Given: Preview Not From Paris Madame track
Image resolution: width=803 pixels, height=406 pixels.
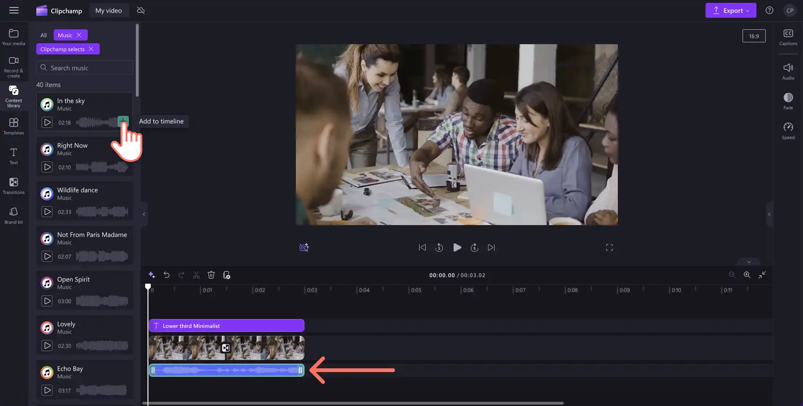Looking at the screenshot, I should [x=47, y=256].
